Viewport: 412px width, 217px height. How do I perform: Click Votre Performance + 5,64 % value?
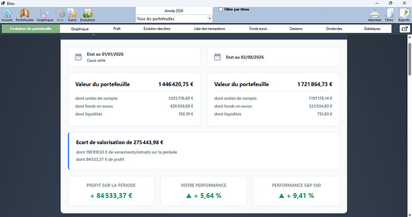(x=204, y=195)
